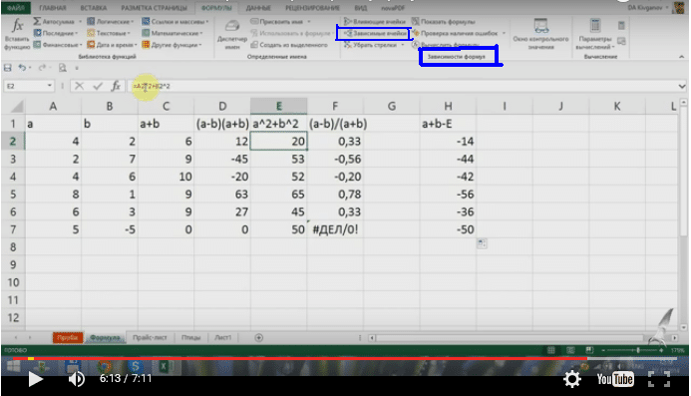Viewport: 691px width, 396px height.
Task: Click the Calculate Now icon
Action: point(621,26)
